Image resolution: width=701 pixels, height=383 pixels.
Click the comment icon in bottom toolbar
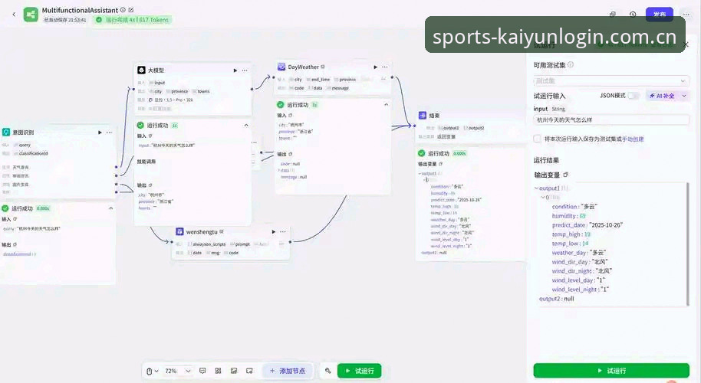202,371
